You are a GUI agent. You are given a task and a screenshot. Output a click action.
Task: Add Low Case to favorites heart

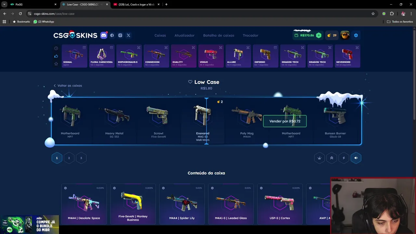click(190, 82)
